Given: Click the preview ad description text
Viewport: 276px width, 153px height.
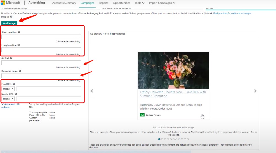Looking at the screenshot, I should click(x=171, y=107).
